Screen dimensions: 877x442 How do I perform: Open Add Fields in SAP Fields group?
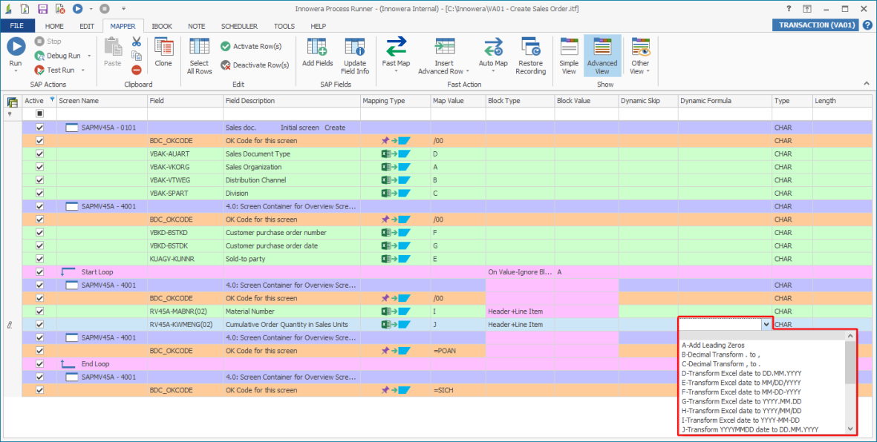pos(317,47)
